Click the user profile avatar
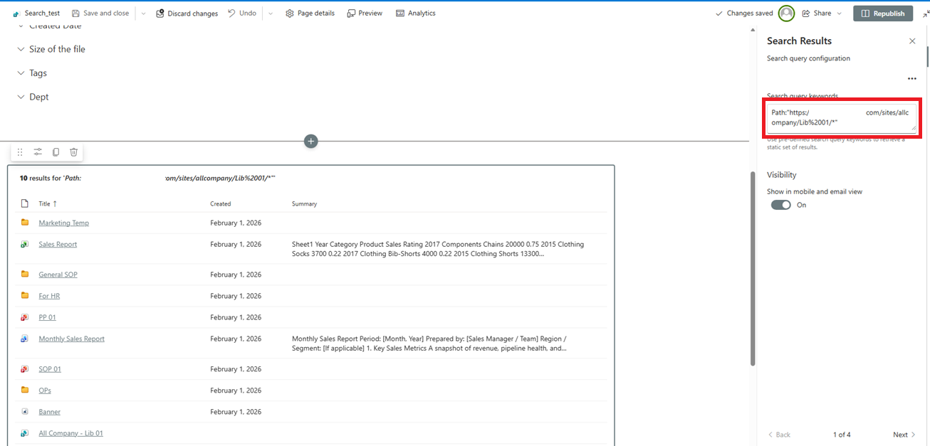 tap(786, 14)
